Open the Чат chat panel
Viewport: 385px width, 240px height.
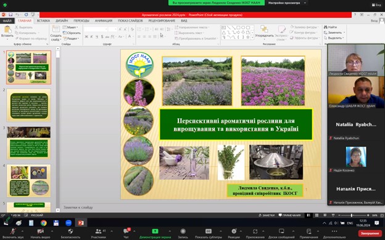(126, 233)
